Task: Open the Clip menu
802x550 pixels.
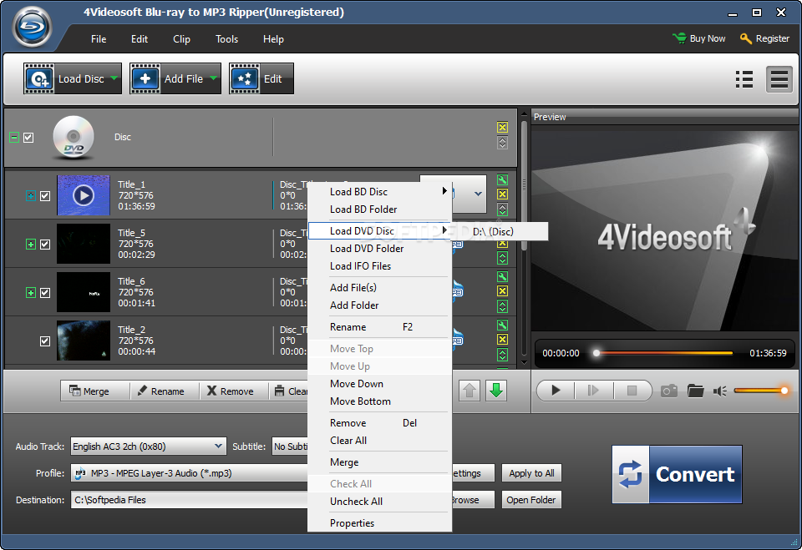Action: click(181, 39)
